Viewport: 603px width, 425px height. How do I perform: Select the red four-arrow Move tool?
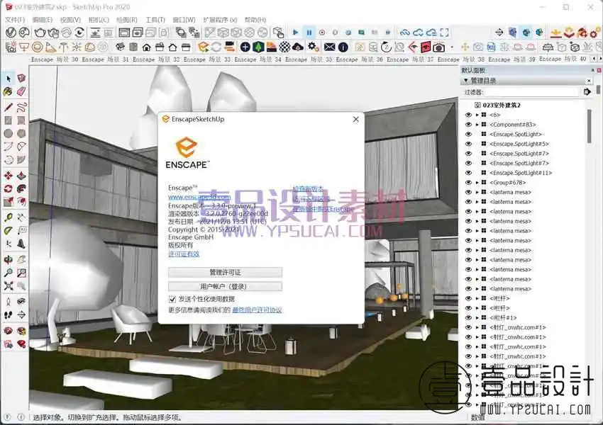click(x=8, y=176)
